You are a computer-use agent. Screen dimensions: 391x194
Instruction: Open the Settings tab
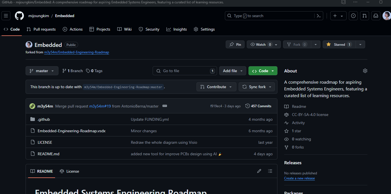pos(204,29)
